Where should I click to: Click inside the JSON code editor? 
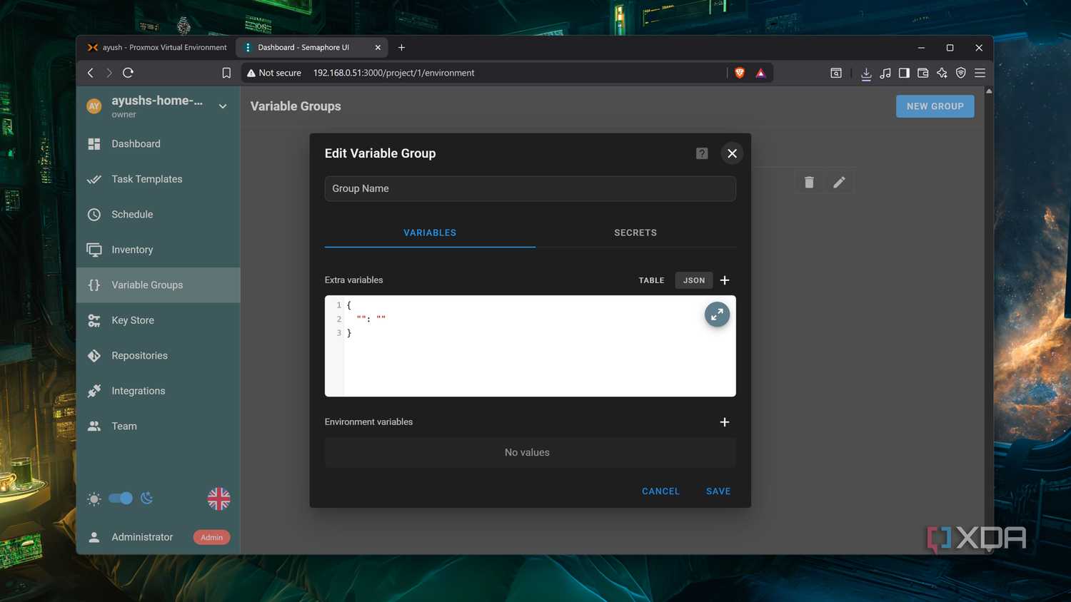tap(531, 346)
